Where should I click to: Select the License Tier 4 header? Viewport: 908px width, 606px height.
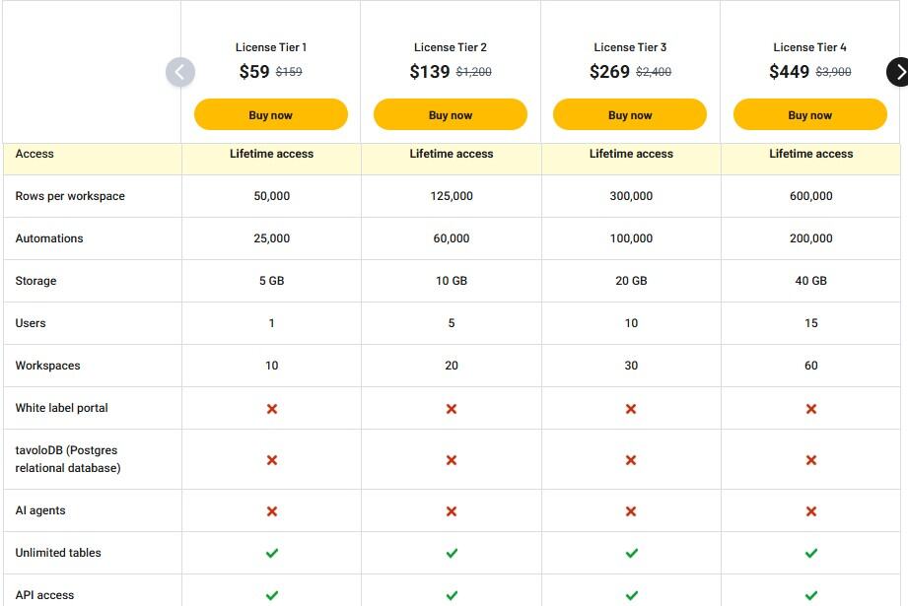(x=810, y=46)
